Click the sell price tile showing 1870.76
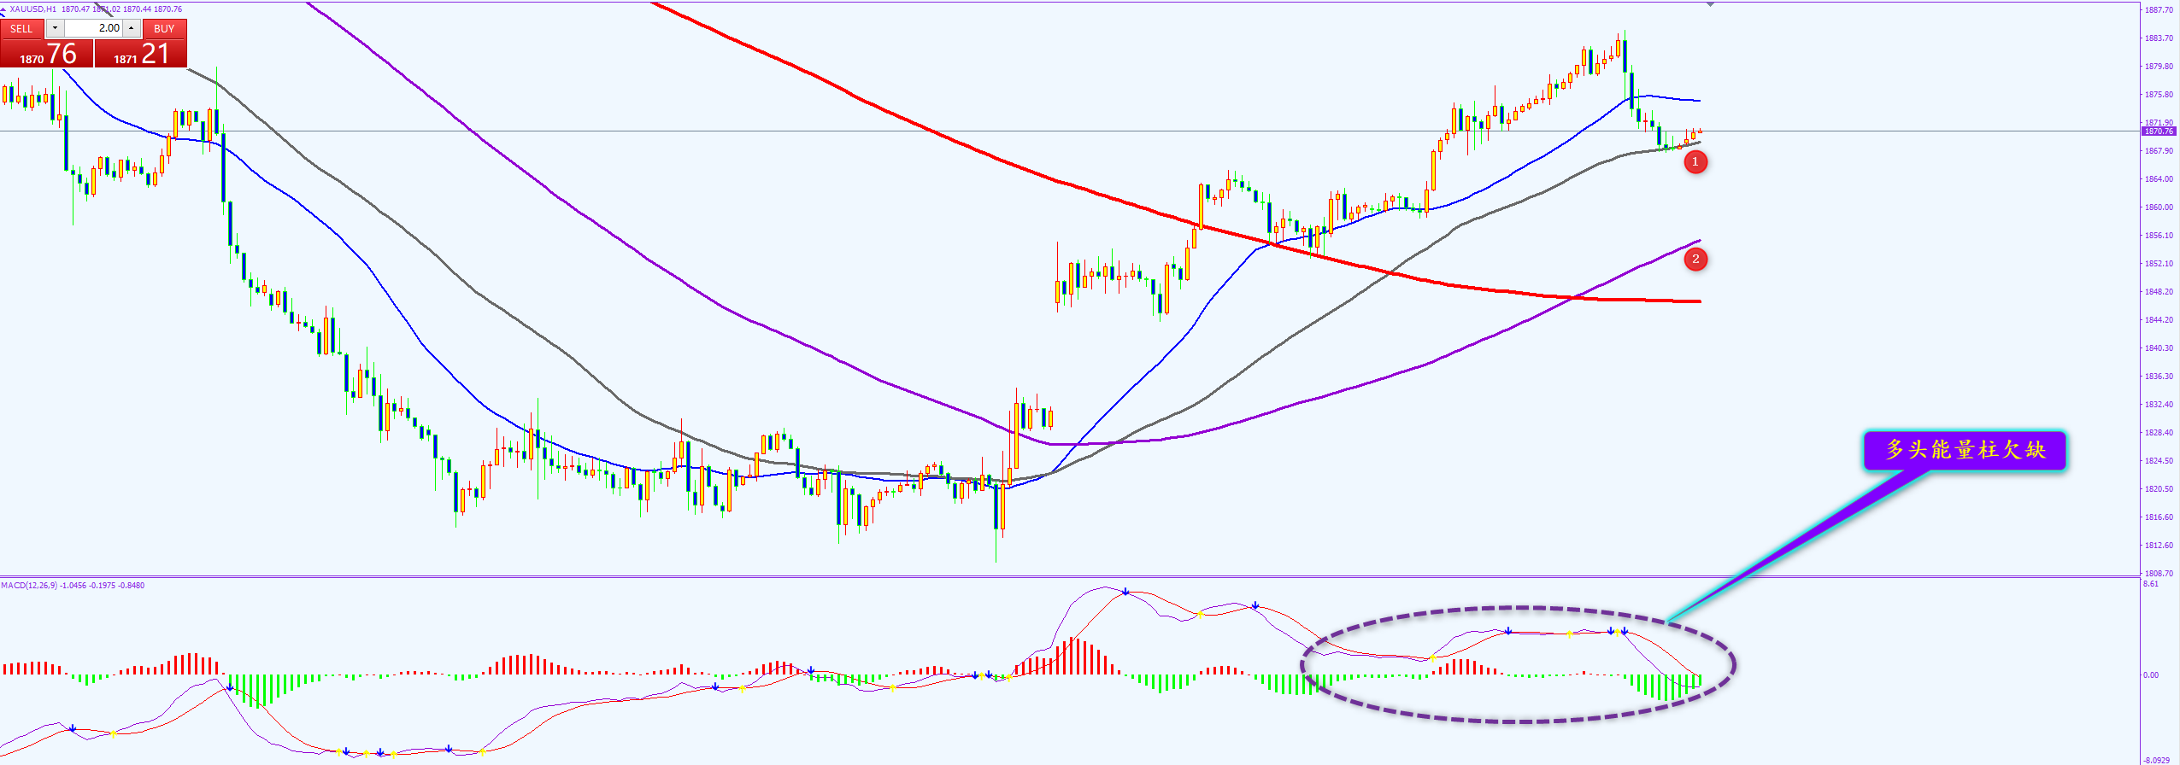This screenshot has height=765, width=2180. pyautogui.click(x=47, y=54)
